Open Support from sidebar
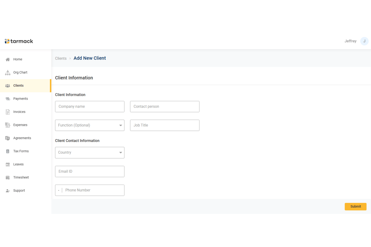This screenshot has width=371, height=247. [x=26, y=191]
